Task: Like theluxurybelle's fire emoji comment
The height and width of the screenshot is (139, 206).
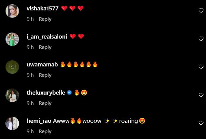Action: point(201,95)
